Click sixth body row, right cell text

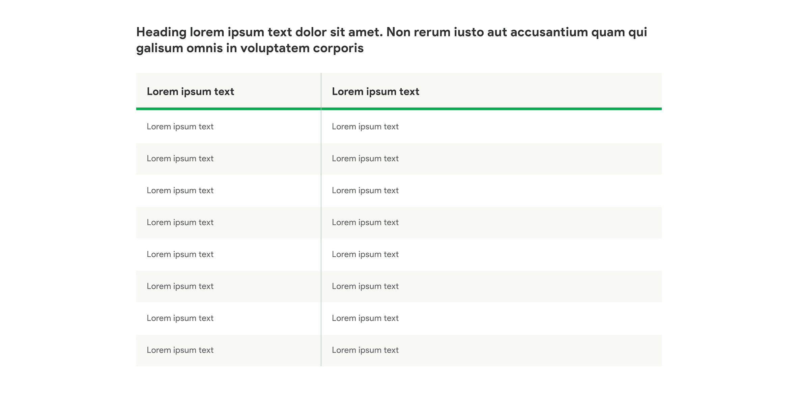coord(365,286)
